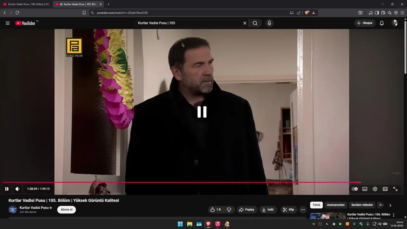Open the Brave Rewards triangle icon

(314, 13)
